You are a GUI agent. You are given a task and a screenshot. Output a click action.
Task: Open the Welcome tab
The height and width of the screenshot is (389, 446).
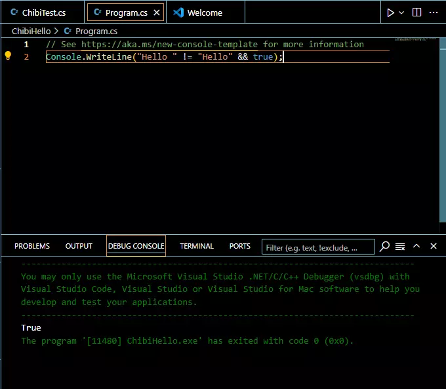click(205, 12)
